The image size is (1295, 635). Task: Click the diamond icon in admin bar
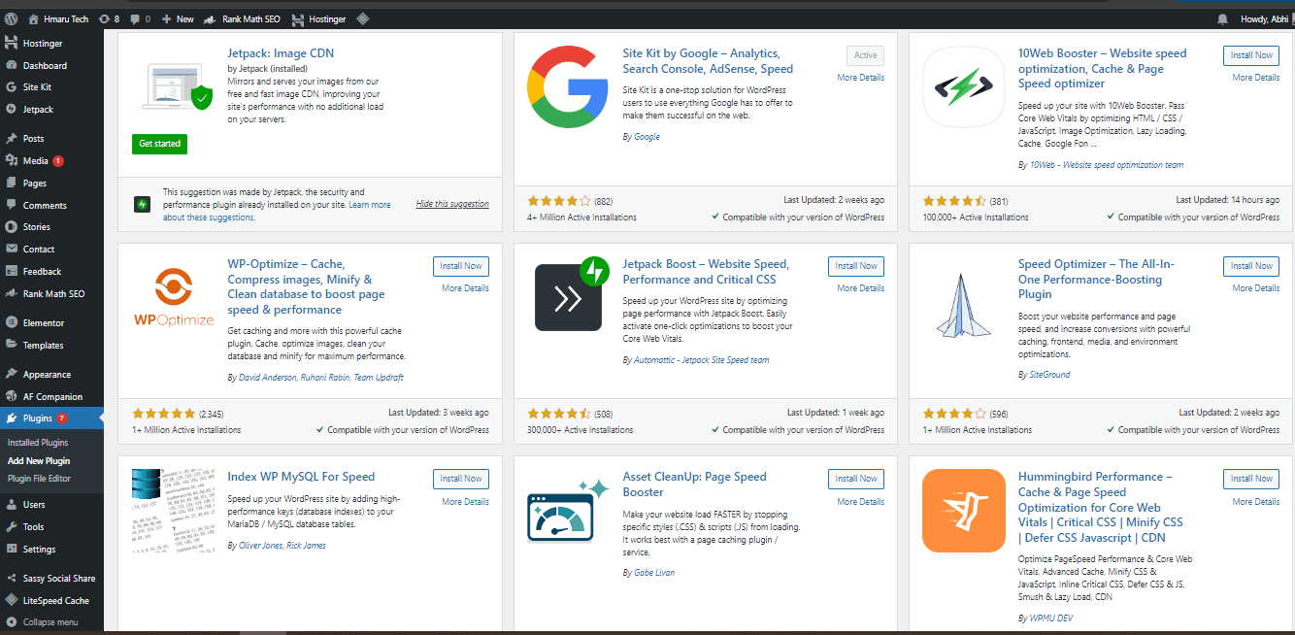pyautogui.click(x=362, y=18)
